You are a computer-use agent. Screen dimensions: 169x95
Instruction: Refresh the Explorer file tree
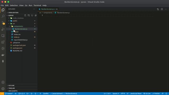click(32, 15)
